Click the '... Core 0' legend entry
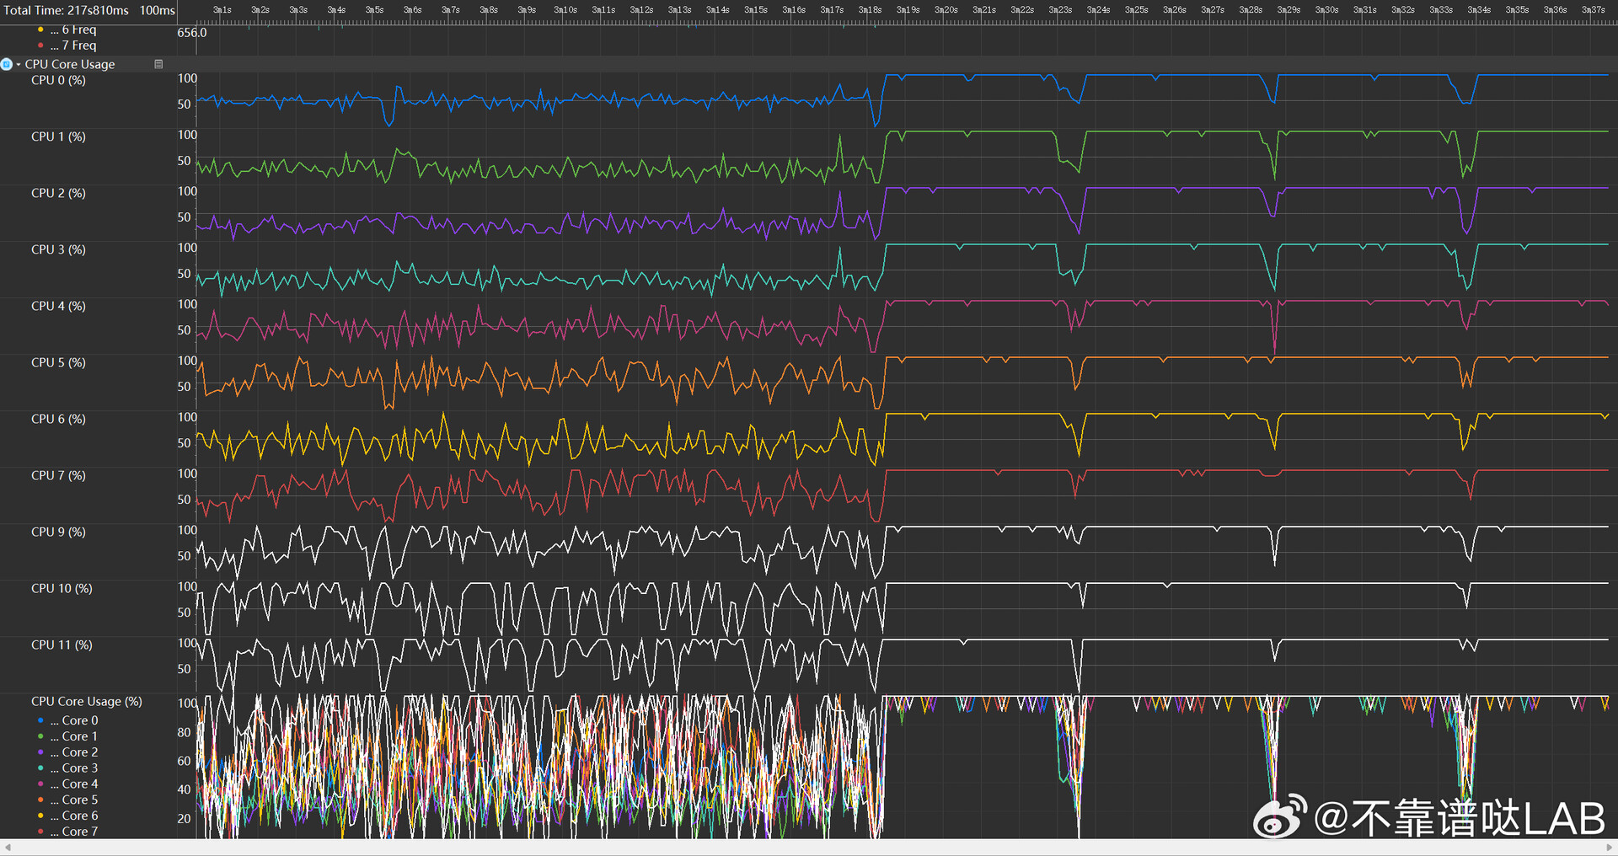 (x=74, y=720)
